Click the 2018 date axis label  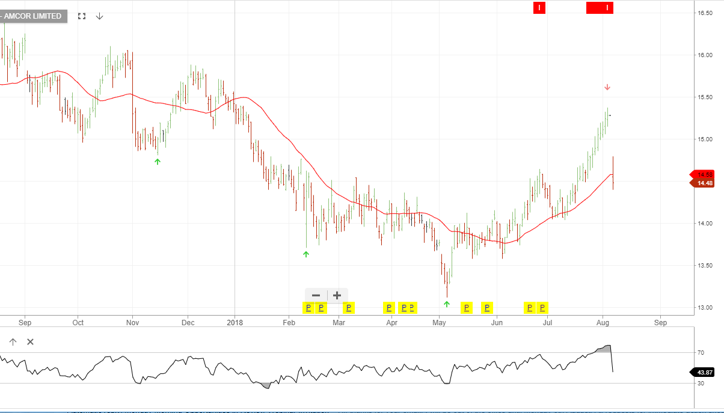pos(235,322)
